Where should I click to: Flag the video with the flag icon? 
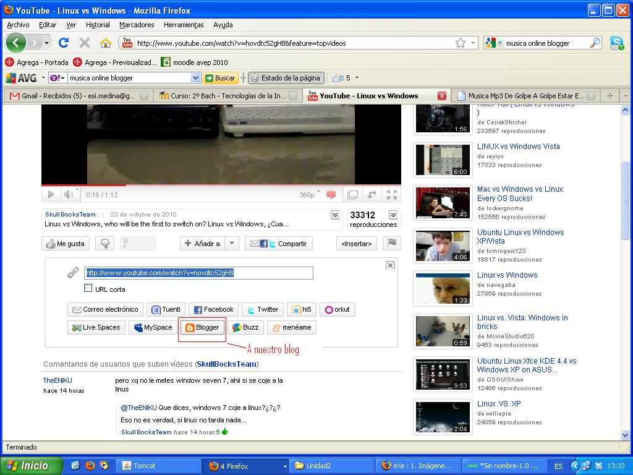tap(391, 243)
